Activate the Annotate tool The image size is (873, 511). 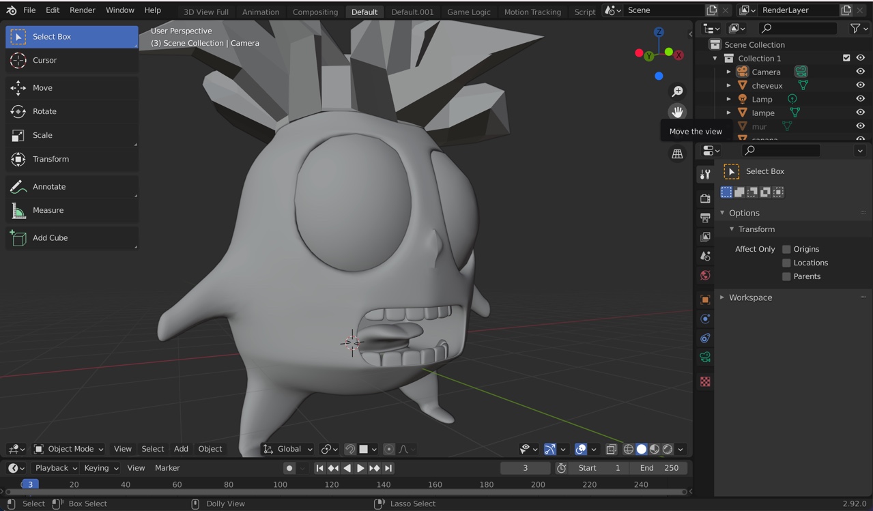[x=72, y=186]
